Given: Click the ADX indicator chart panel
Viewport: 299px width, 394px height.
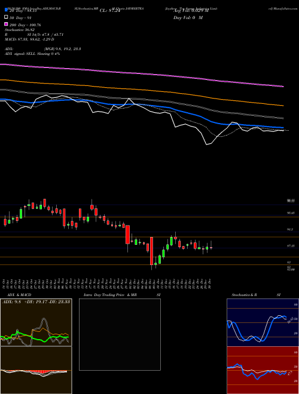Looking at the screenshot, I should pyautogui.click(x=36, y=322).
